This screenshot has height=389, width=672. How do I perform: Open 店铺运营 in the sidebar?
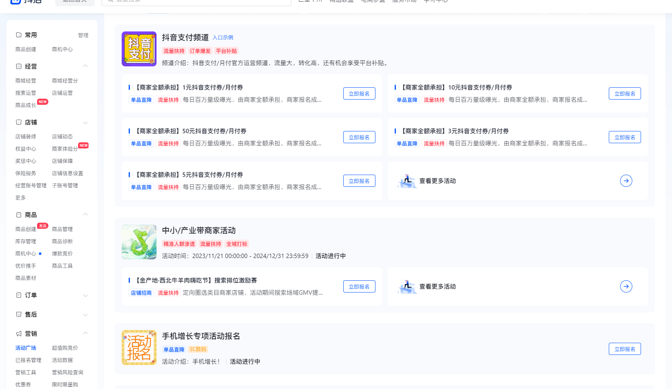pos(62,93)
